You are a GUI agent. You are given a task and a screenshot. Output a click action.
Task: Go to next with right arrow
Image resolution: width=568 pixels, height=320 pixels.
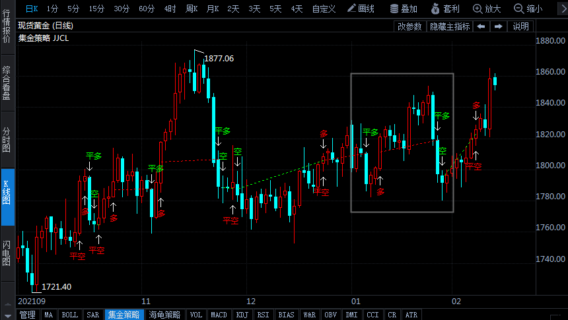[x=499, y=26]
